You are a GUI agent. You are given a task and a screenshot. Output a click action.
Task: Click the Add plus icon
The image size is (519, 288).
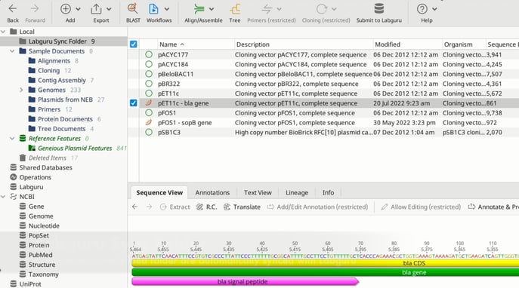pyautogui.click(x=66, y=9)
